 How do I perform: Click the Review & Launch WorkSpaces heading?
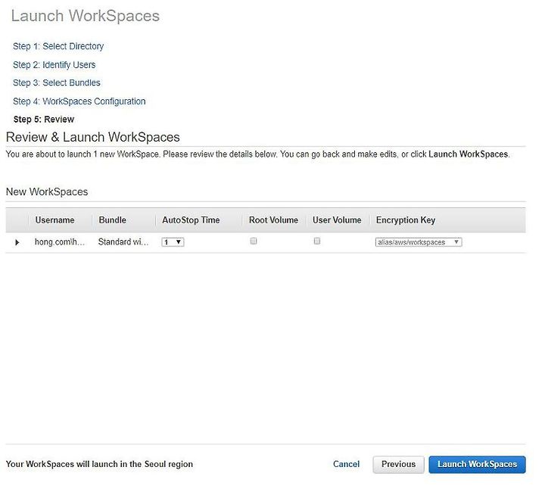[93, 137]
